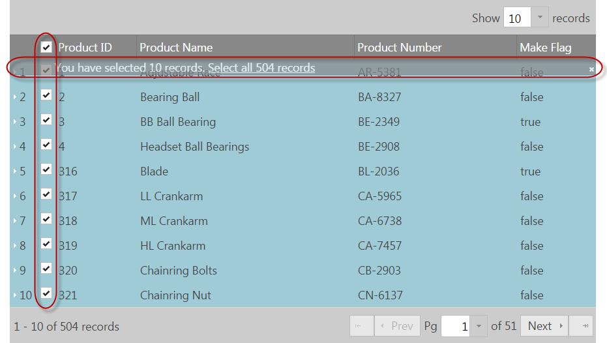Click the Prev page button
Viewport: 607px width, 343px height.
[x=396, y=326]
